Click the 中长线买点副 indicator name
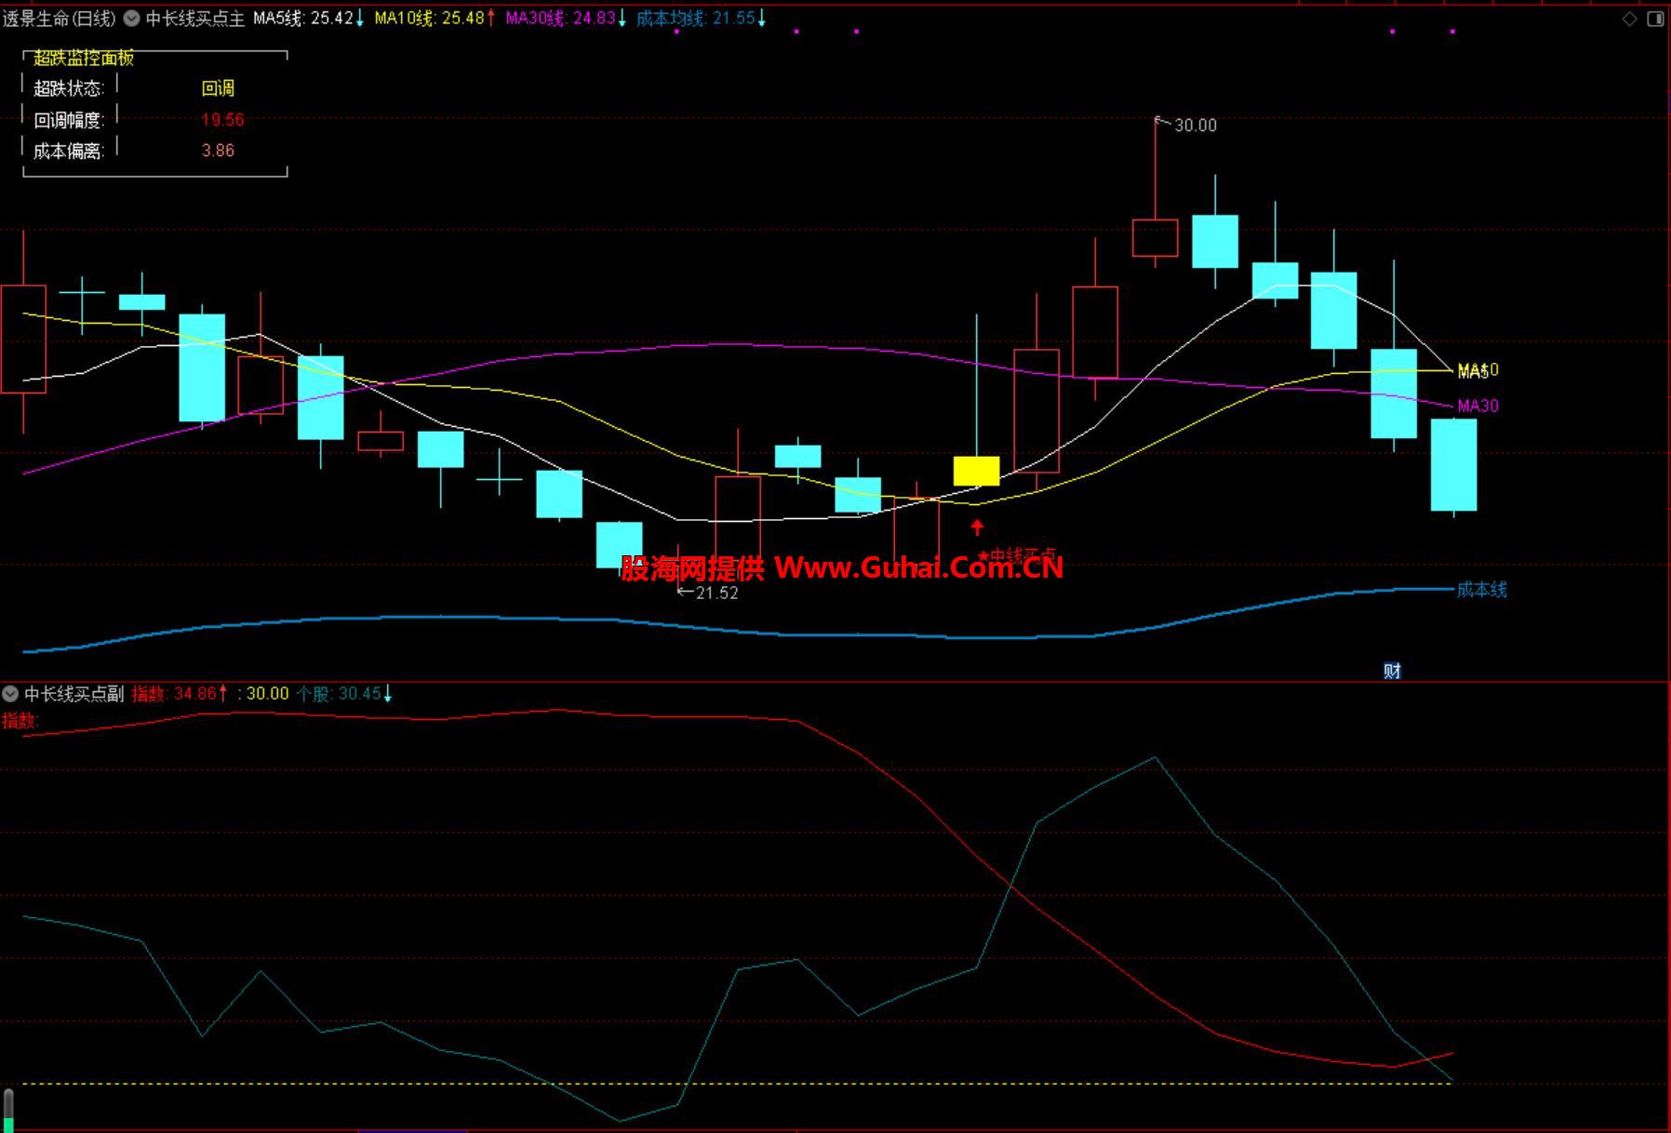Image resolution: width=1671 pixels, height=1133 pixels. (74, 694)
